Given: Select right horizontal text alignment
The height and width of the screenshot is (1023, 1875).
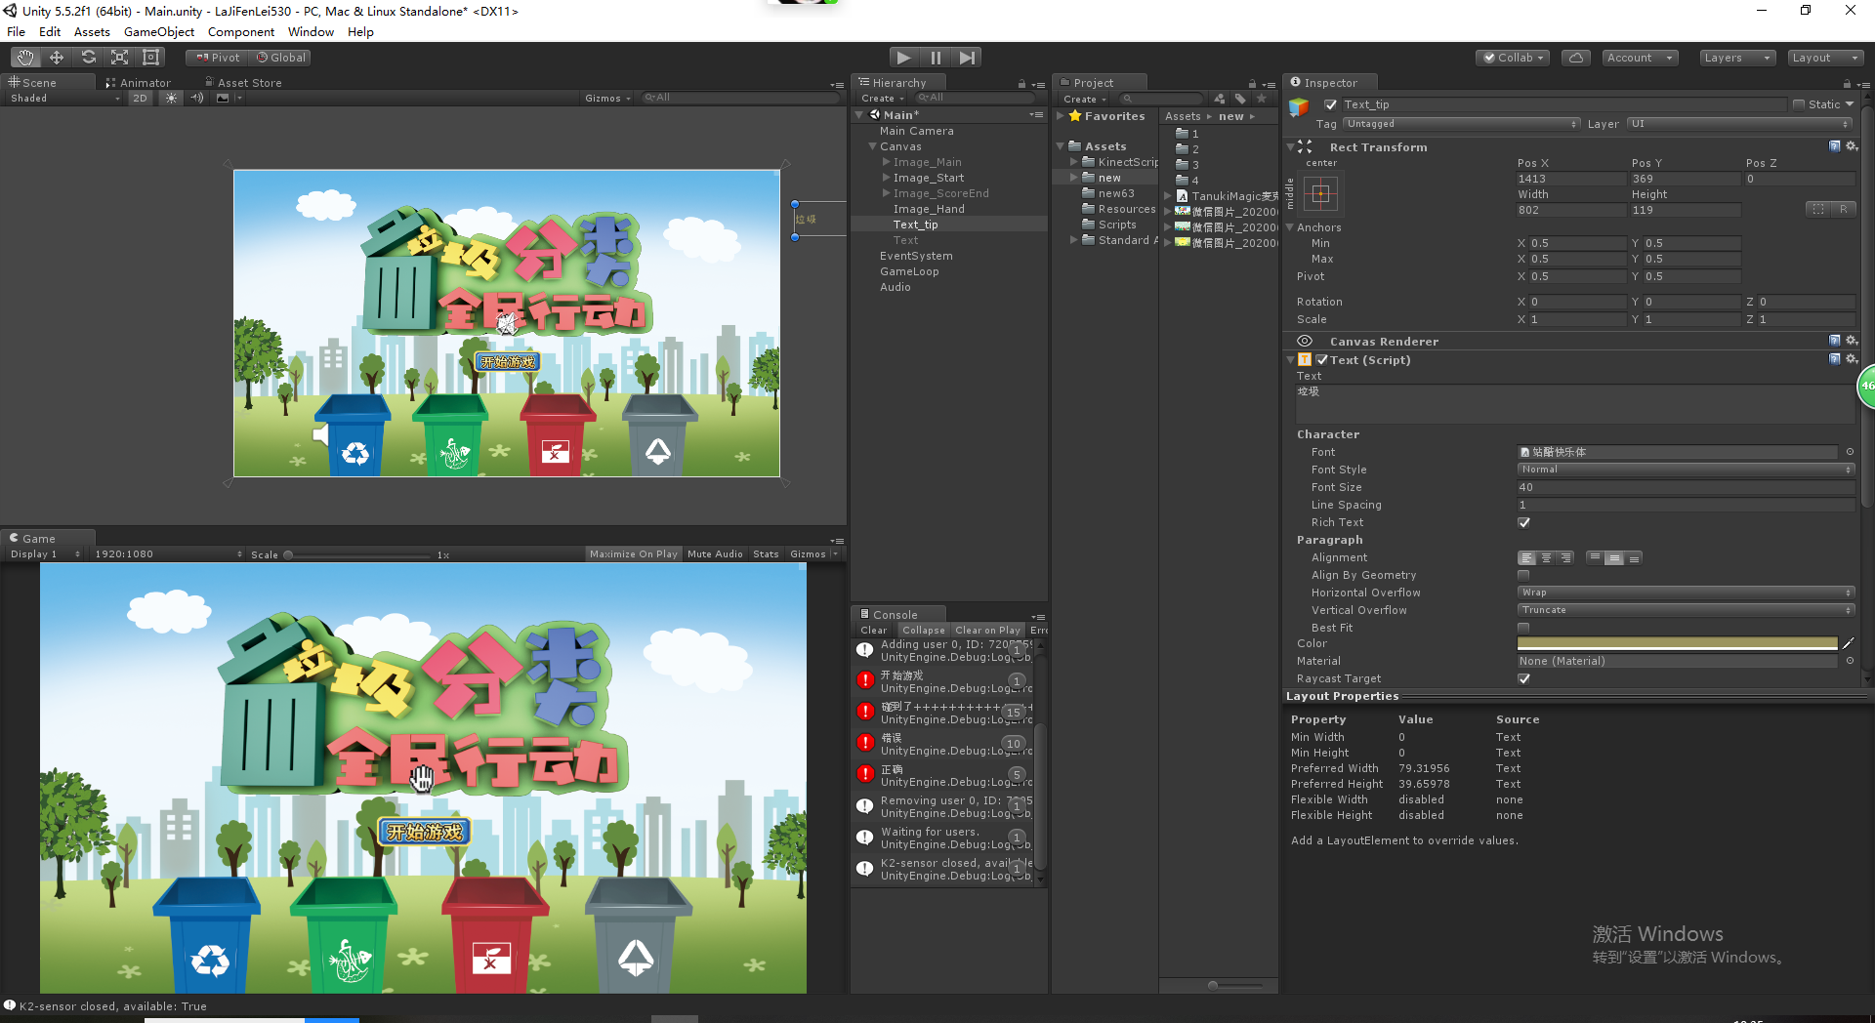Looking at the screenshot, I should coord(1565,558).
